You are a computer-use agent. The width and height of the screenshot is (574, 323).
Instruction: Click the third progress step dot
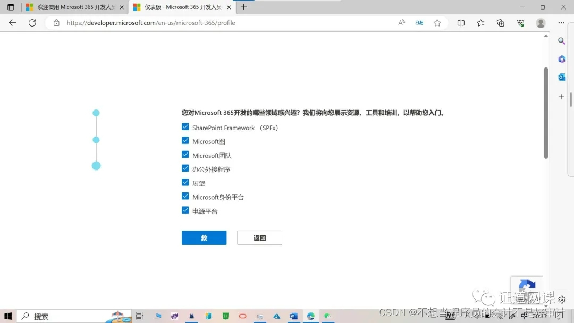coord(96,166)
